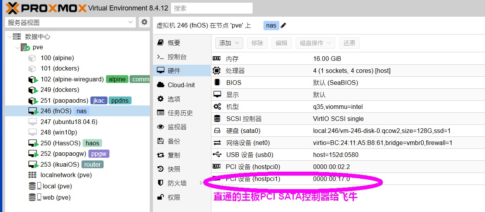Open the Snapshots (快照) tab

(182, 169)
